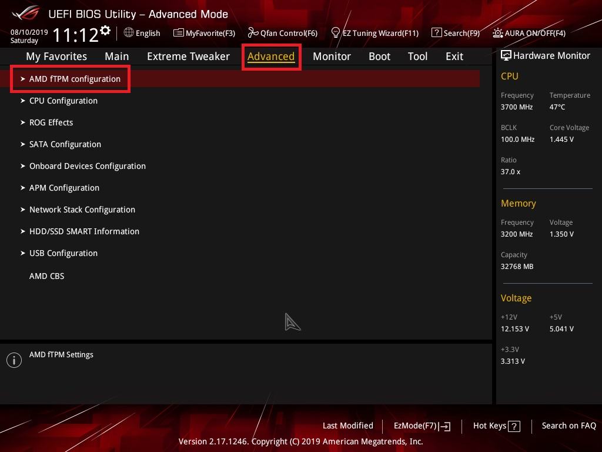The image size is (602, 452).
Task: Open AMD fTPM configuration submenu
Action: coord(75,79)
